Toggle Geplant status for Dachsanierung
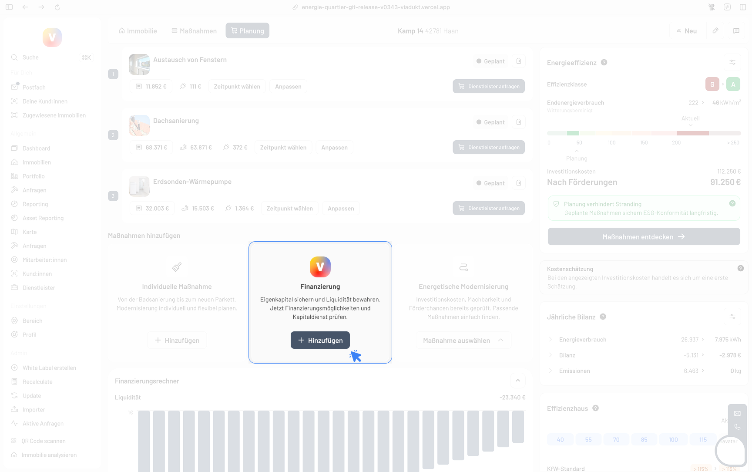The width and height of the screenshot is (752, 472). pos(490,122)
